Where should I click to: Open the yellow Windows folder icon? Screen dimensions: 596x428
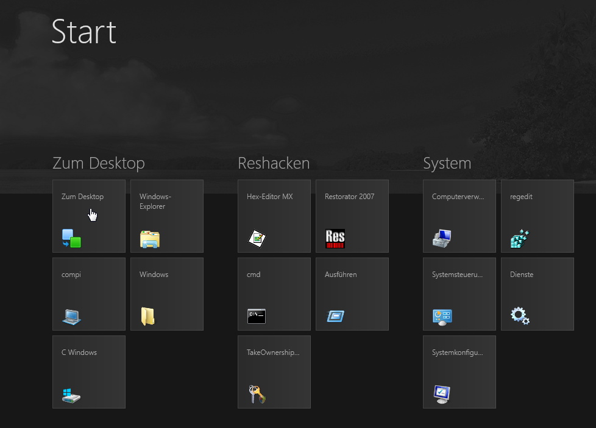click(148, 317)
